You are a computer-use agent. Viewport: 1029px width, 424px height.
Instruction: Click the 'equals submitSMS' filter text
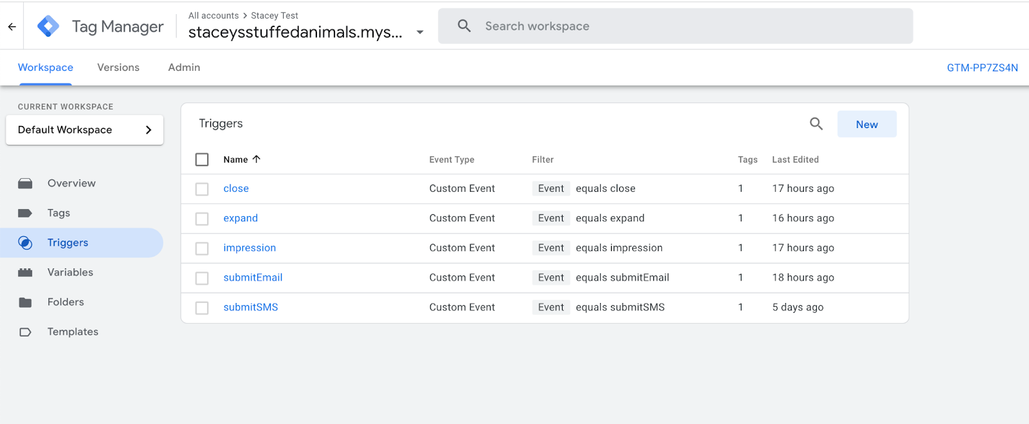point(620,307)
